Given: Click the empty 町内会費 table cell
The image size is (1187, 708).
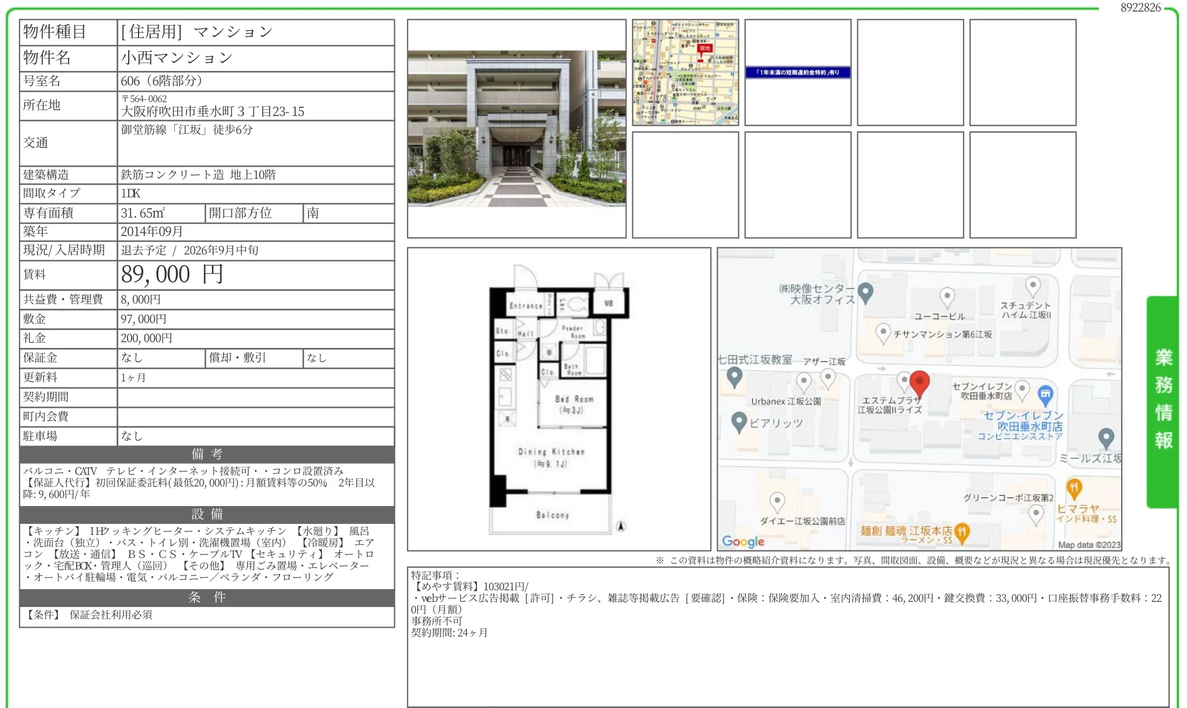Looking at the screenshot, I should [x=256, y=417].
